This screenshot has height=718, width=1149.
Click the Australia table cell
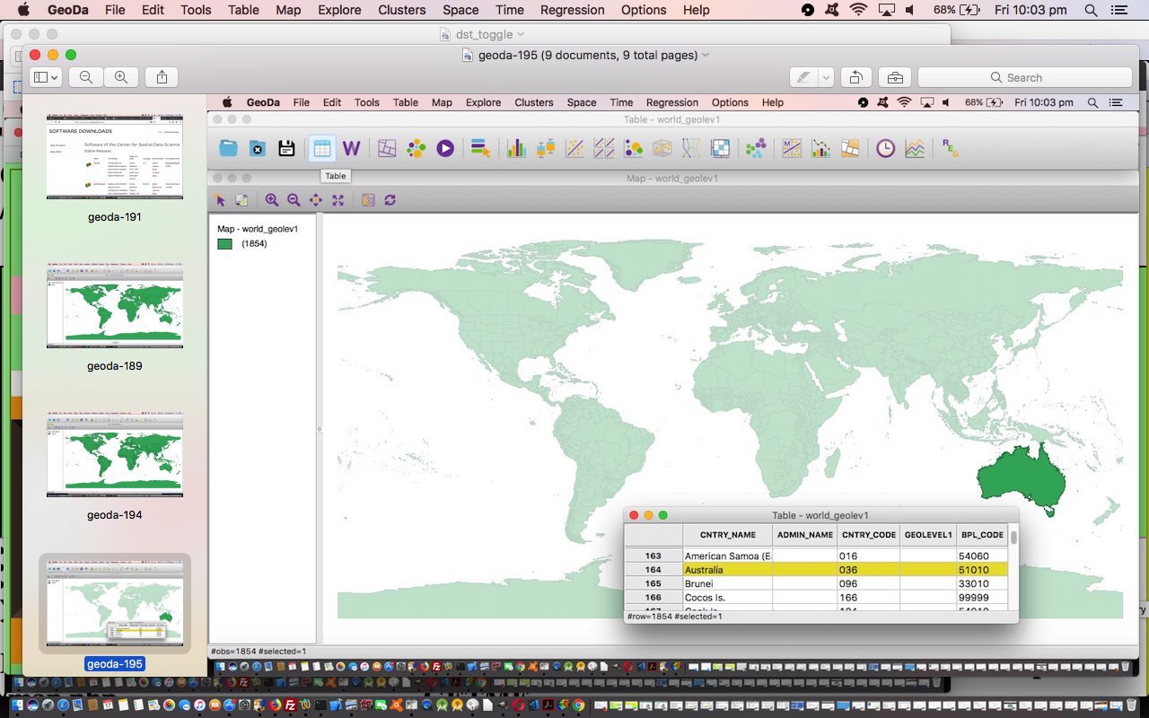pos(728,570)
